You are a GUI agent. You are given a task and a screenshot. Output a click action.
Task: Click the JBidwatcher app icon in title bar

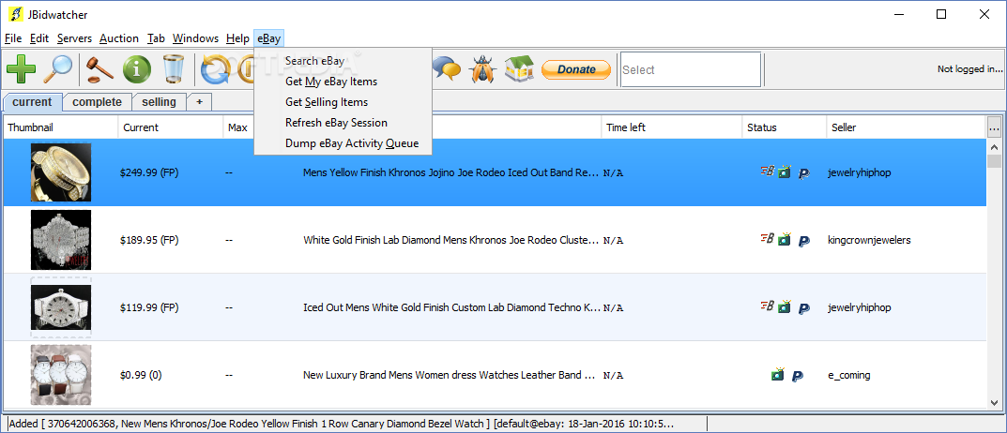14,14
